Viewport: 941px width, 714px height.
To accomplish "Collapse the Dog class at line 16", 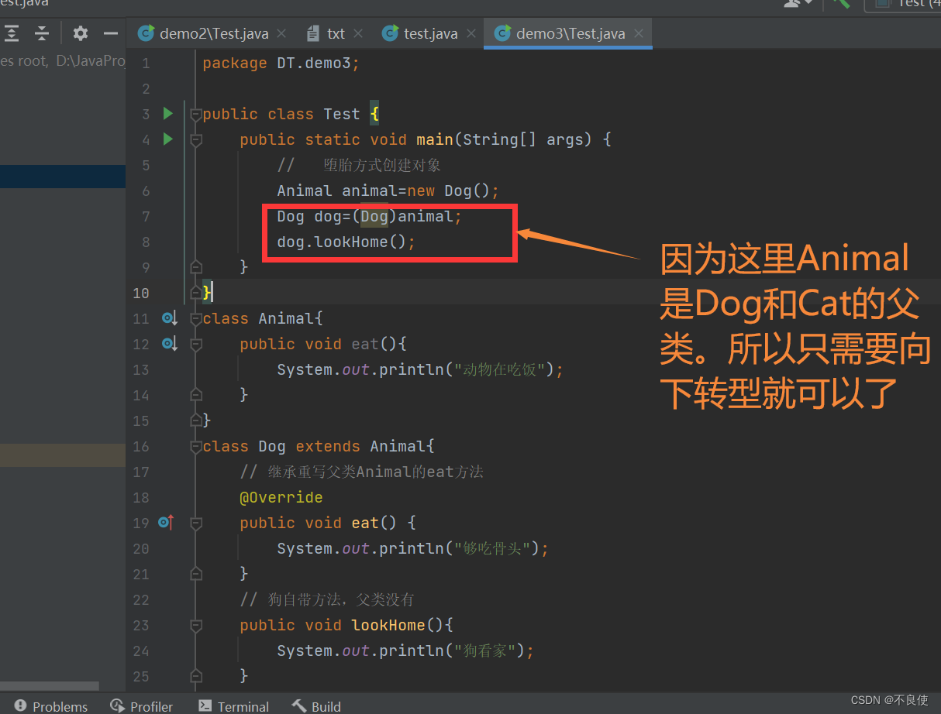I will click(196, 447).
